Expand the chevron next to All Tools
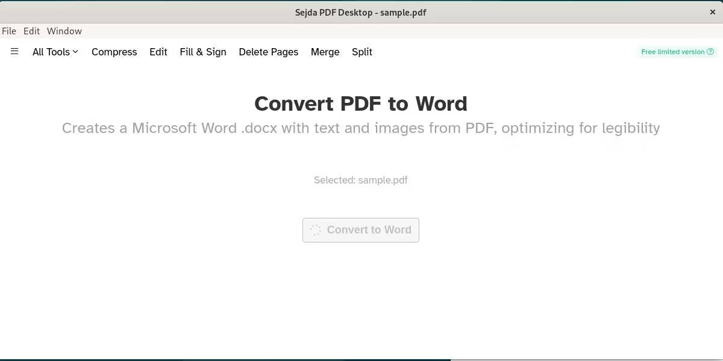The height and width of the screenshot is (361, 723). point(75,52)
